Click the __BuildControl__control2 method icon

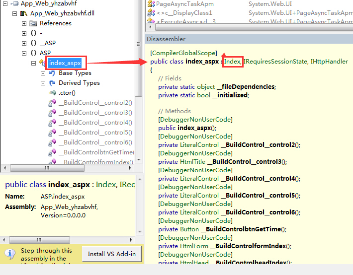tap(52, 103)
